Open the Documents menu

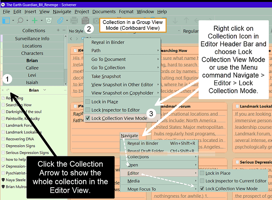[104, 12]
